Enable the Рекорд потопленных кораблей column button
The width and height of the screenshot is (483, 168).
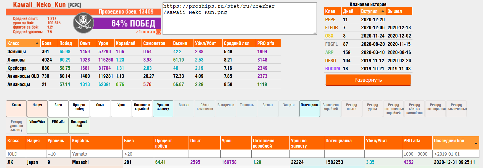click(394, 109)
